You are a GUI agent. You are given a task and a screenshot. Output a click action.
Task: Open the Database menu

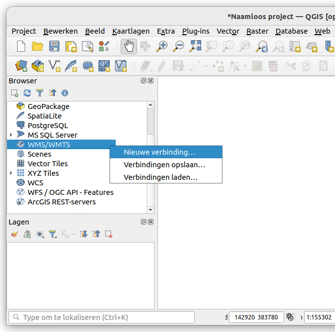[x=291, y=31]
